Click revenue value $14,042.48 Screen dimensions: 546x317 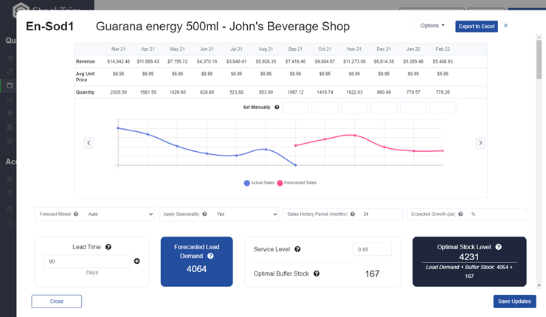pyautogui.click(x=118, y=62)
